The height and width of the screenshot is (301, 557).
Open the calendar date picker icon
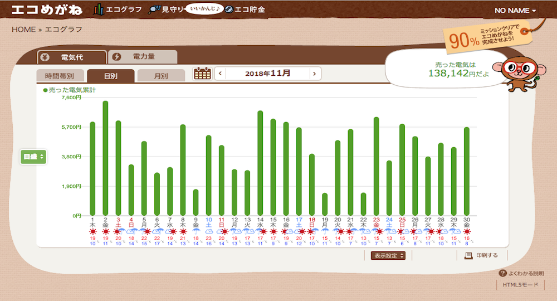pos(202,74)
